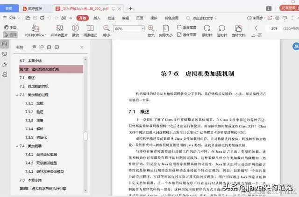The image size is (299, 197).
Task: Open the quick access toolbar customize arrow
Action: coord(71,18)
